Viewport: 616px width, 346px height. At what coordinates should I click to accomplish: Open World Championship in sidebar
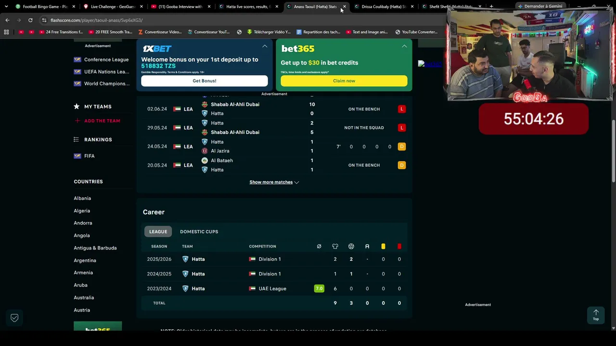pyautogui.click(x=107, y=84)
